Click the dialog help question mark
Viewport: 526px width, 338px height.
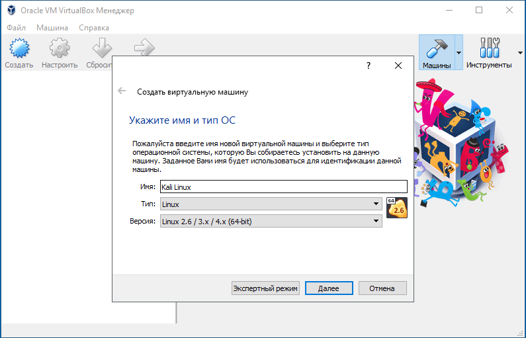click(369, 65)
